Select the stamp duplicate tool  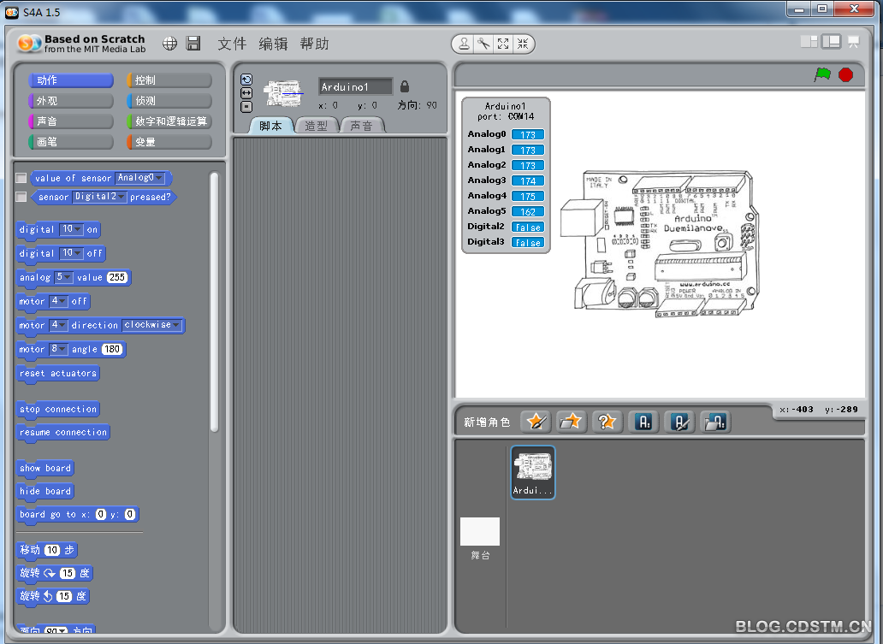[464, 44]
